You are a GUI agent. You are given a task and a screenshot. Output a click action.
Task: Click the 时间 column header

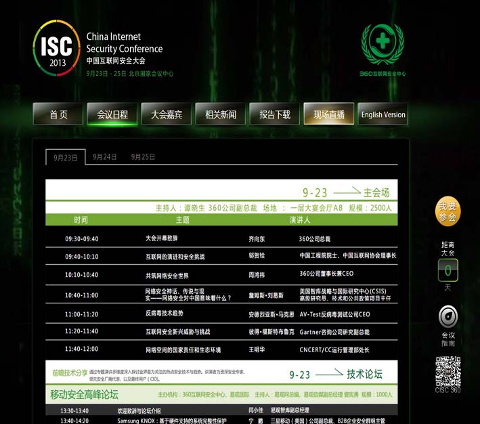[x=81, y=219]
